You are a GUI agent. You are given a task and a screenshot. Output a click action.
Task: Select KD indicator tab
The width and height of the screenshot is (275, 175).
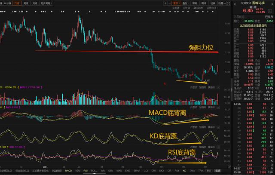184,171
